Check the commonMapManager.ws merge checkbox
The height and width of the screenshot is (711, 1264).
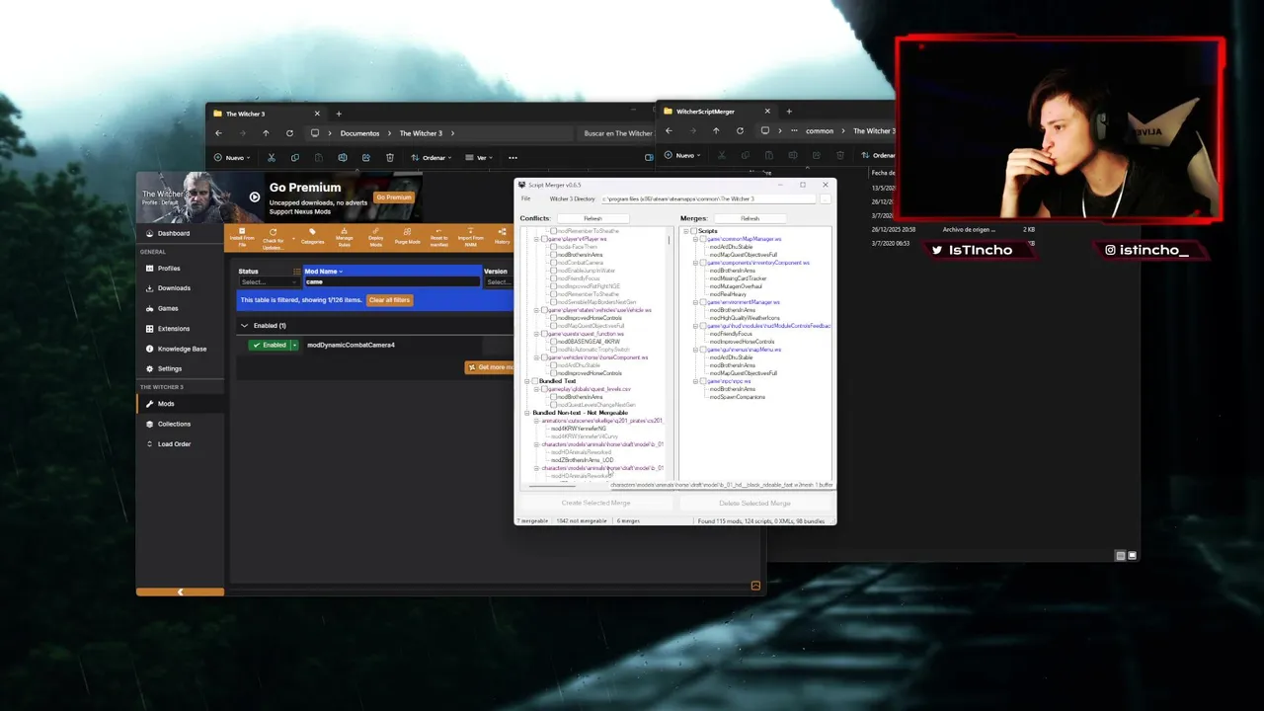tap(702, 239)
